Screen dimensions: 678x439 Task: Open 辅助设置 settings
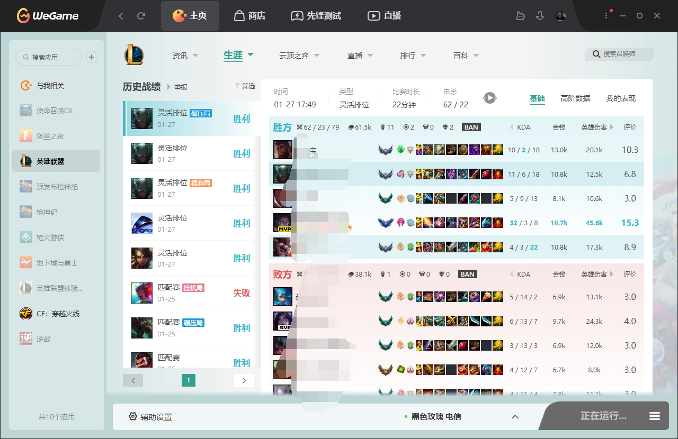[150, 417]
